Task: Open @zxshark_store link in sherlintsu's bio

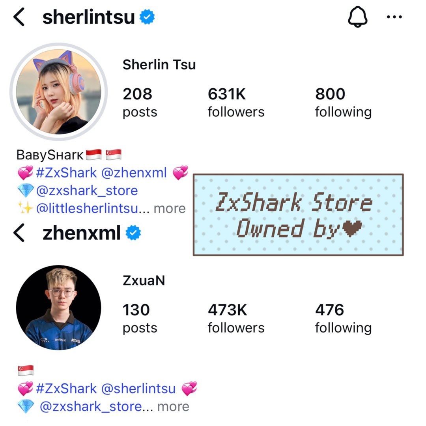Action: (87, 191)
